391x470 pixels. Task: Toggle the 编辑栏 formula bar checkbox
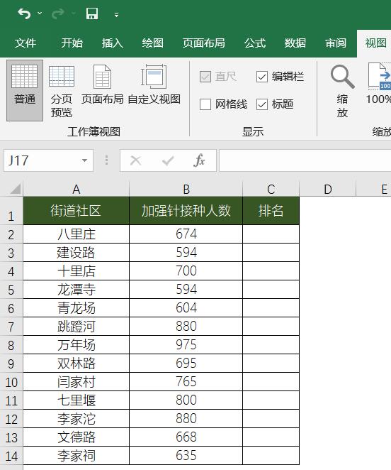point(262,77)
